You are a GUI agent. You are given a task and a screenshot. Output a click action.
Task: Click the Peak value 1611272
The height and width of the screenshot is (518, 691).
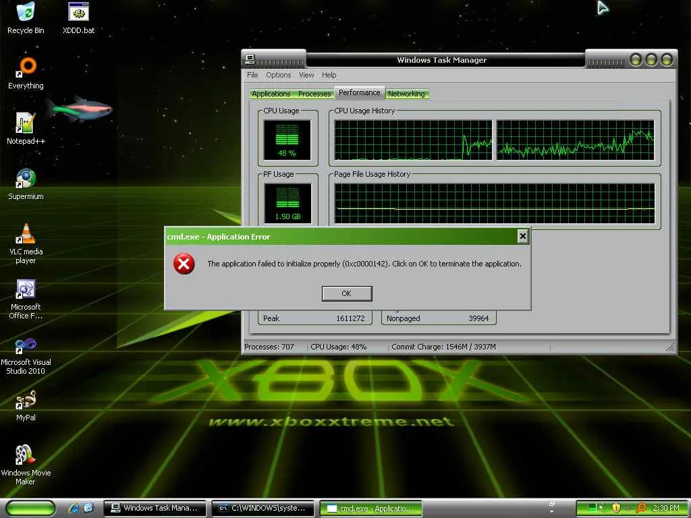coord(350,318)
